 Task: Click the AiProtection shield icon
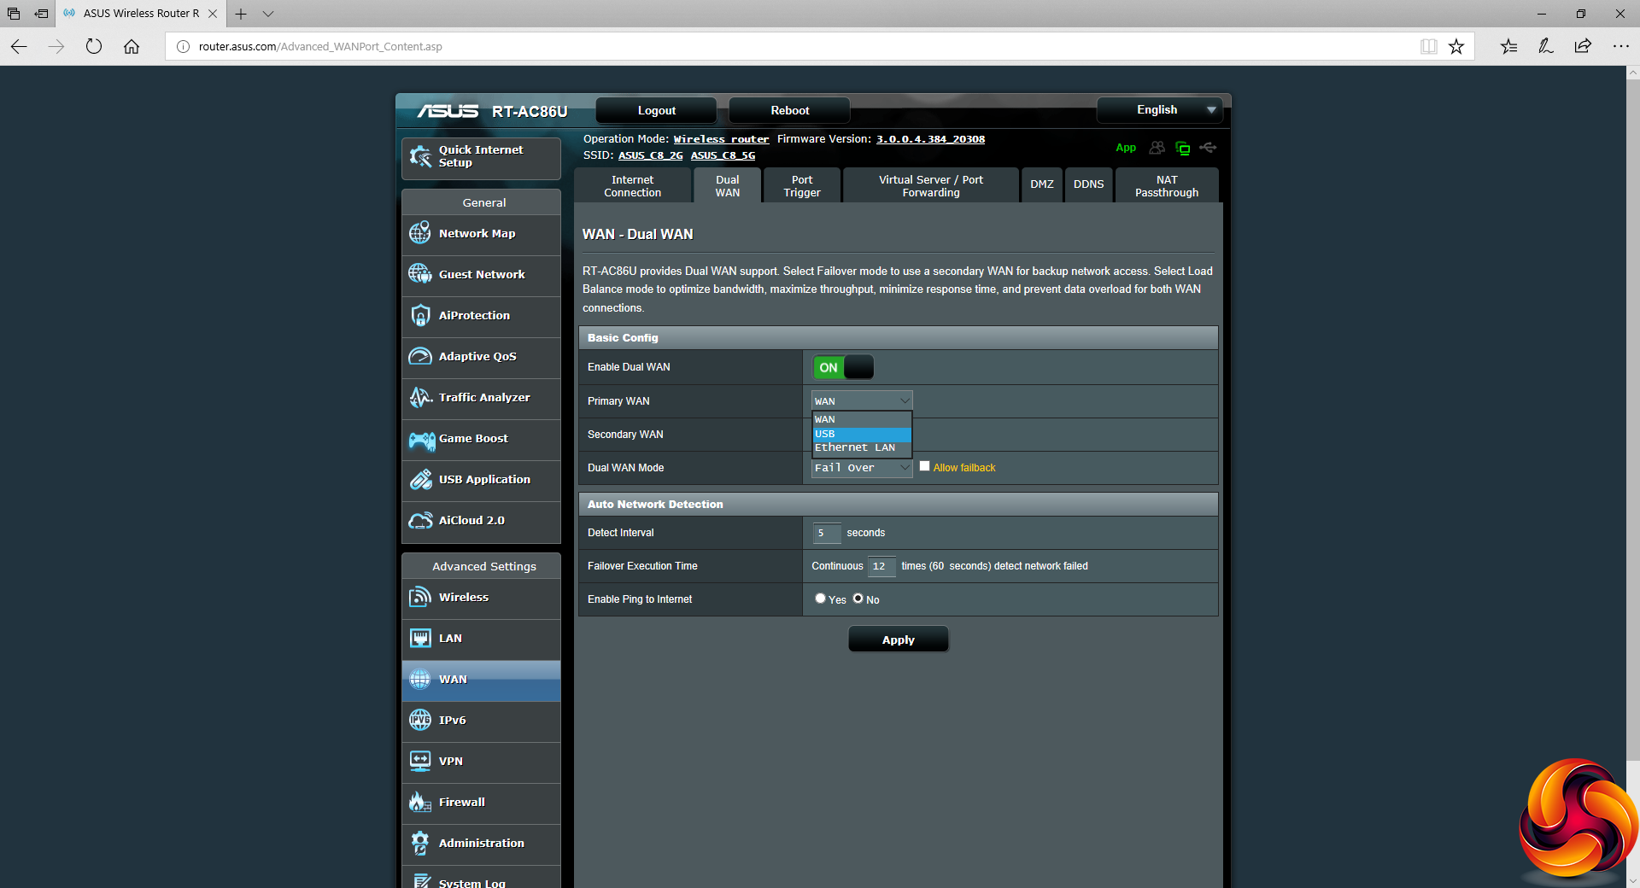[419, 315]
